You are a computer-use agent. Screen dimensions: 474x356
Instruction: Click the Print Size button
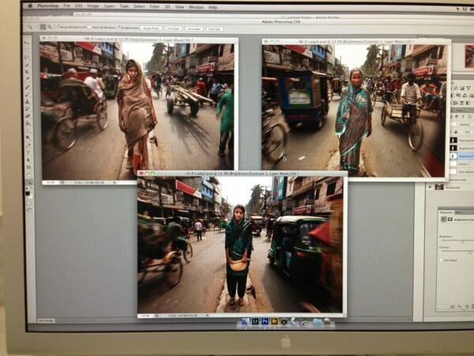pos(215,29)
